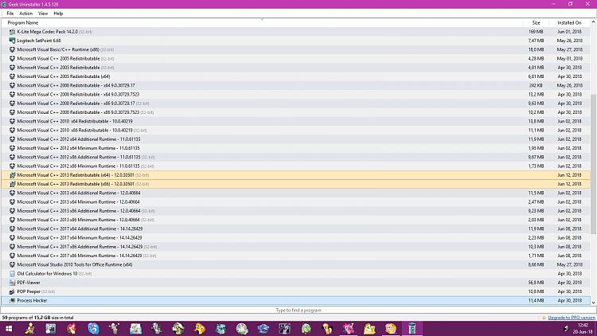This screenshot has width=597, height=336.
Task: Click icon of Visual C++ 2010 x86 Redistributable
Action: pos(12,131)
